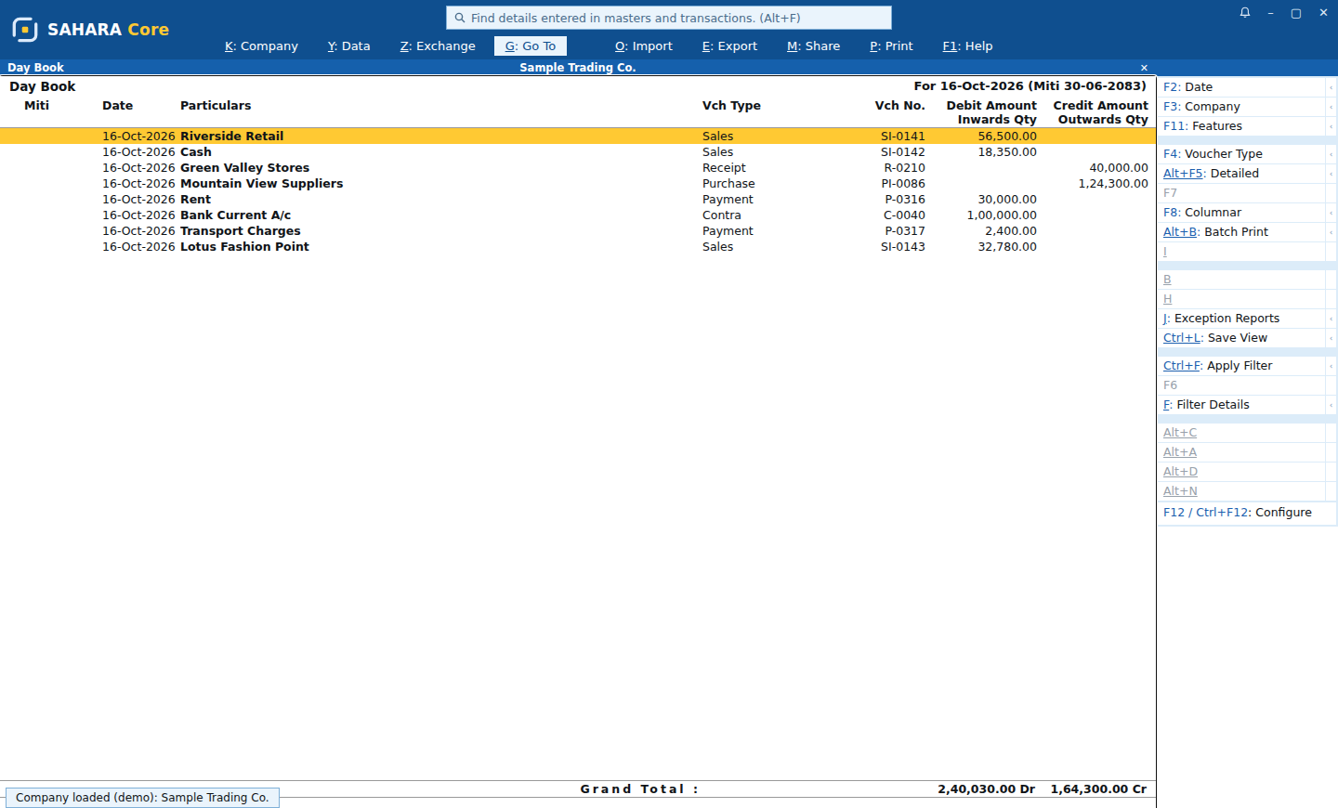Click the G: Go To menu
The width and height of the screenshot is (1338, 808).
531,46
